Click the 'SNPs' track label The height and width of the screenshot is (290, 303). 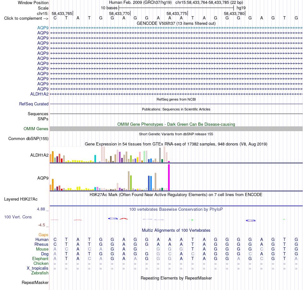pos(43,119)
